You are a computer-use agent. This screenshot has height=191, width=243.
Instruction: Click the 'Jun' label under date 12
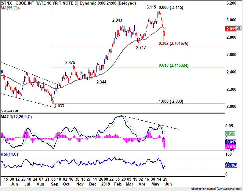pos(14,184)
